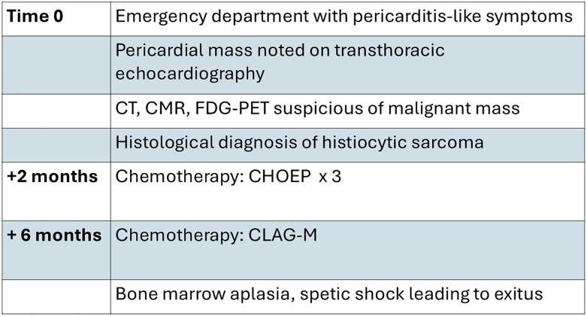The width and height of the screenshot is (587, 316).
Task: Select the Chemotherapy: CHOEP x 3 cell
Action: pyautogui.click(x=347, y=191)
